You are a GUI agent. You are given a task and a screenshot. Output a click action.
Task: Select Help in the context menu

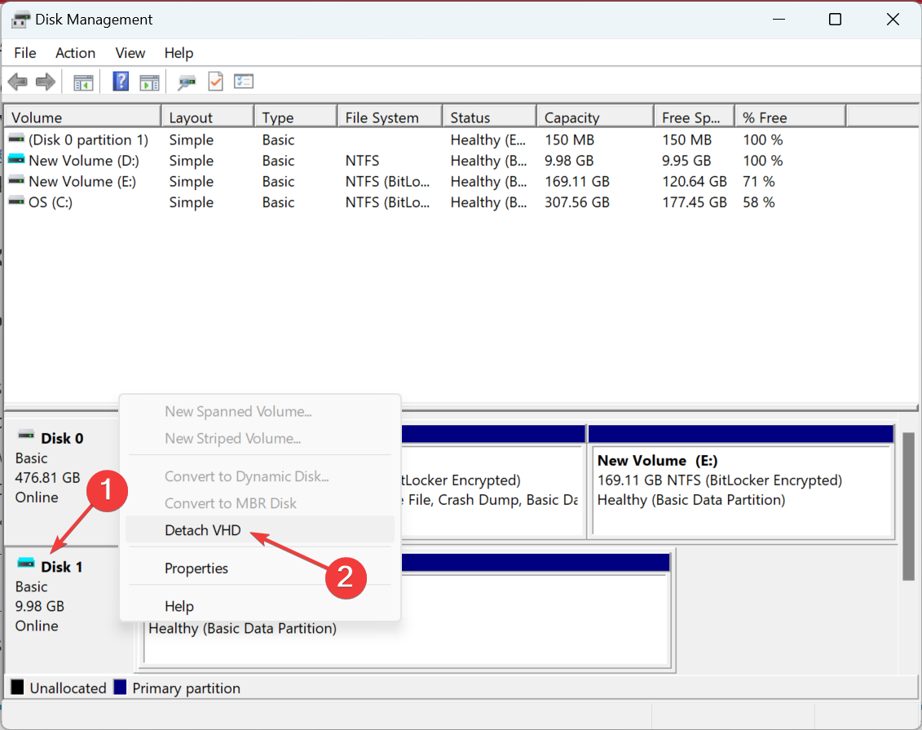[x=259, y=606]
